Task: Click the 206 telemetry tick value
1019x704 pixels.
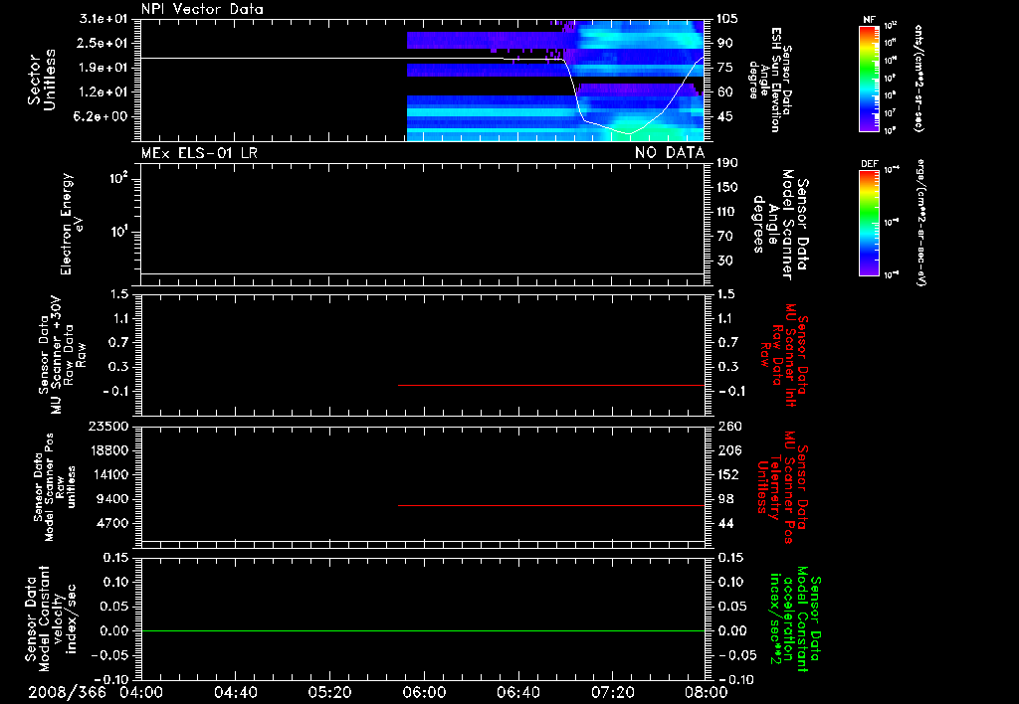Action: pyautogui.click(x=728, y=450)
